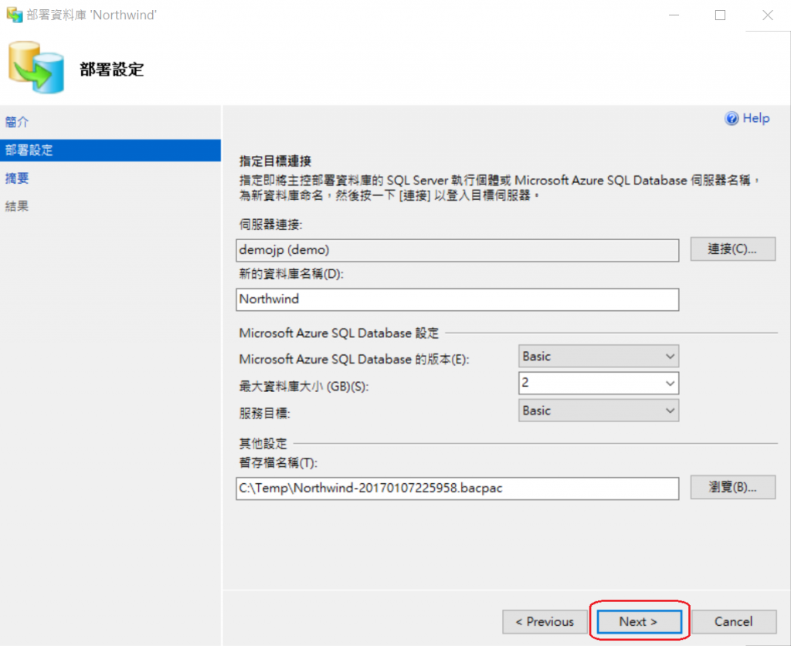Open the Azure SQL Database edition dropdown
The height and width of the screenshot is (646, 791).
point(599,357)
